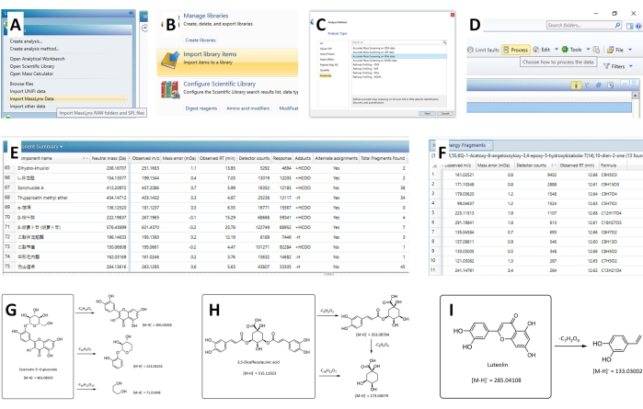Select the Sonchuside A row
643x409 pixels.
coord(205,187)
